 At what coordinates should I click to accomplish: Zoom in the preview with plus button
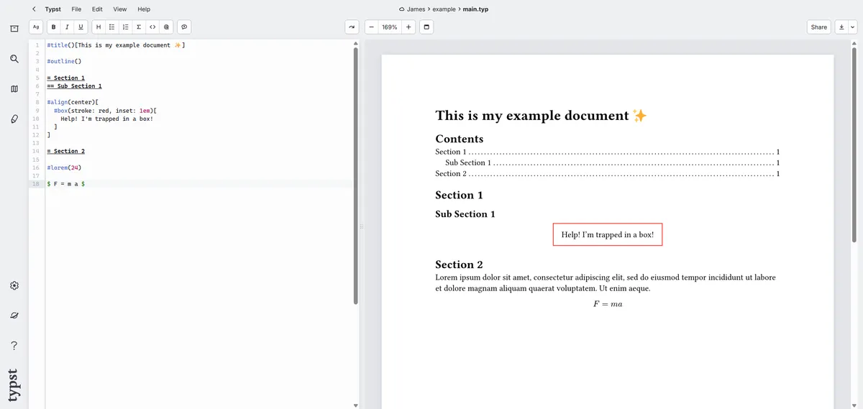[x=408, y=27]
